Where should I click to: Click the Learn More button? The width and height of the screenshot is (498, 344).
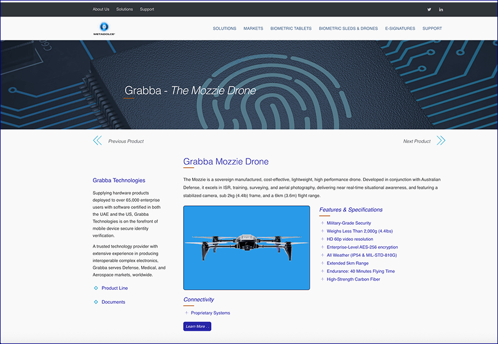(197, 326)
